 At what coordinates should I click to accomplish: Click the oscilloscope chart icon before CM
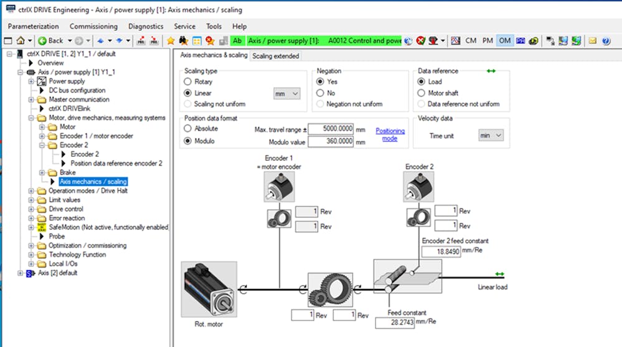[455, 40]
